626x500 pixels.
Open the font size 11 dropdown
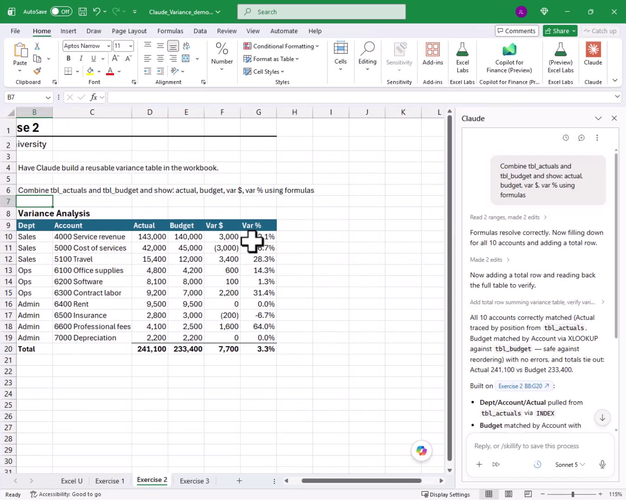(131, 46)
